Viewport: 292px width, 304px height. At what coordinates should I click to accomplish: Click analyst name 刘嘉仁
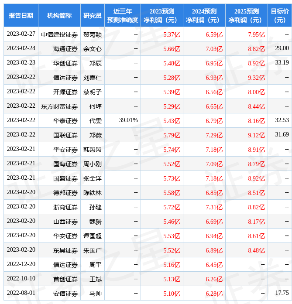click(93, 78)
